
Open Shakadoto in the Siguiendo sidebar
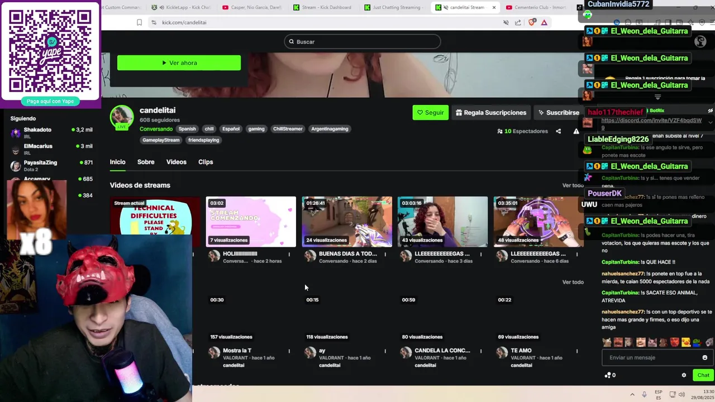coord(51,132)
